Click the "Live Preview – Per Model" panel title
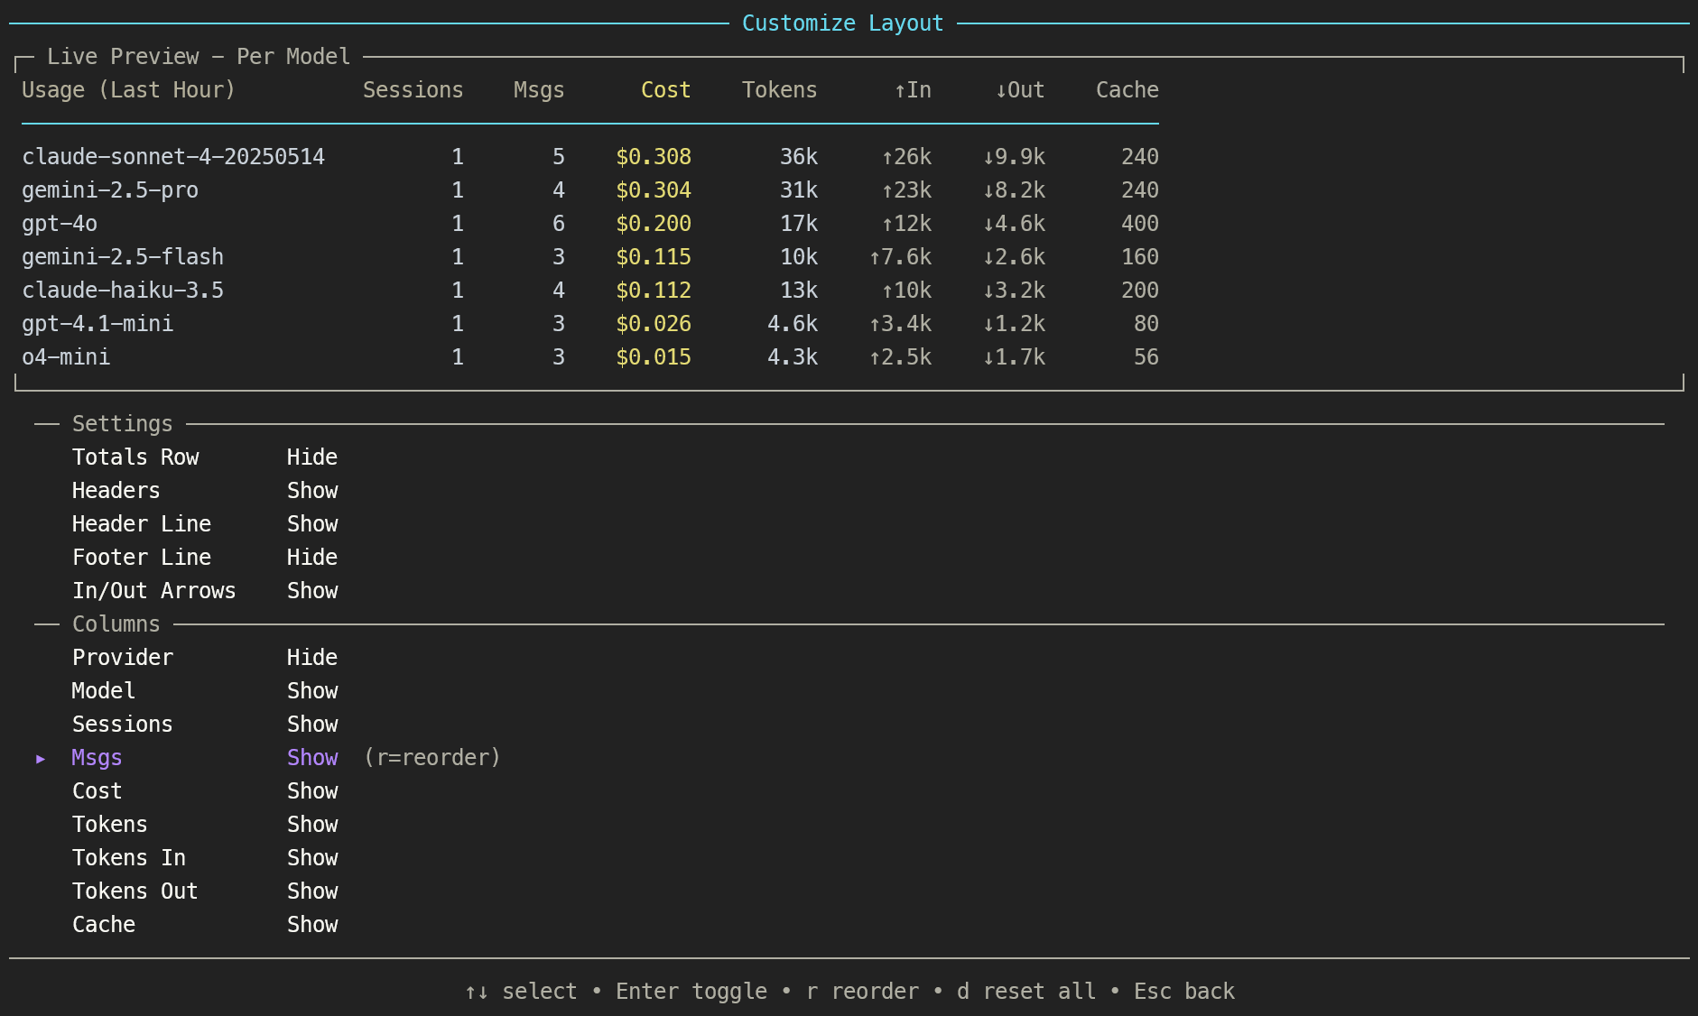The height and width of the screenshot is (1016, 1698). [x=199, y=57]
